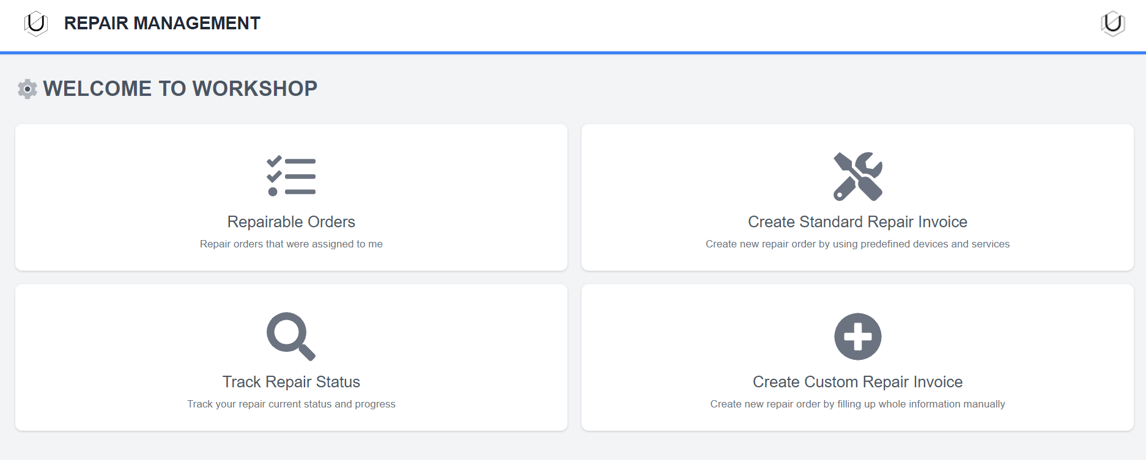This screenshot has width=1146, height=460.
Task: Click the magnifying glass Track Repair icon
Action: 291,336
